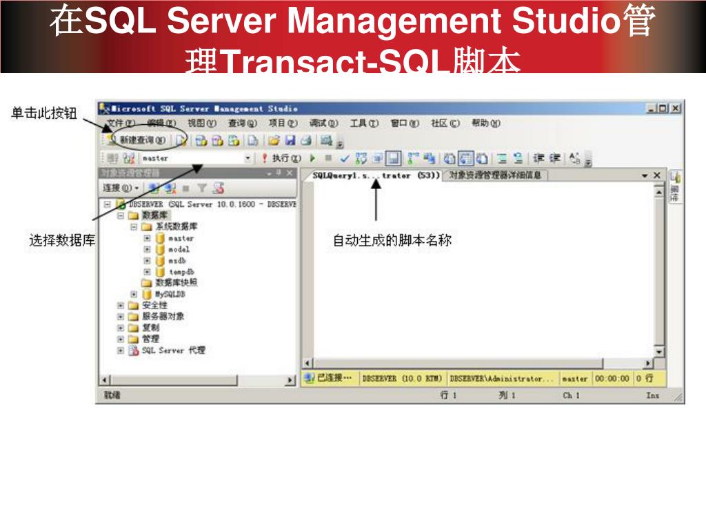Image resolution: width=706 pixels, height=530 pixels.
Task: Toggle the highlighted Results to Grid icon
Action: pos(465,158)
